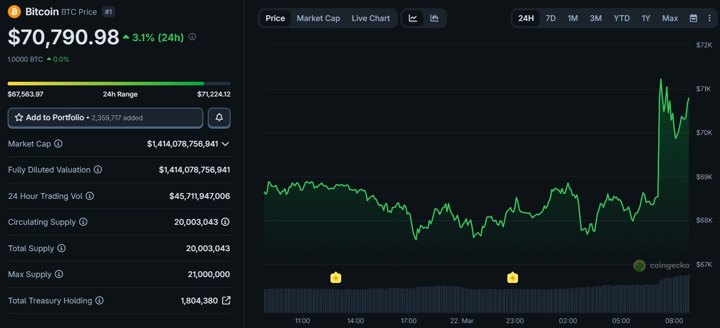The height and width of the screenshot is (328, 720).
Task: Select the 24H time range
Action: 526,18
